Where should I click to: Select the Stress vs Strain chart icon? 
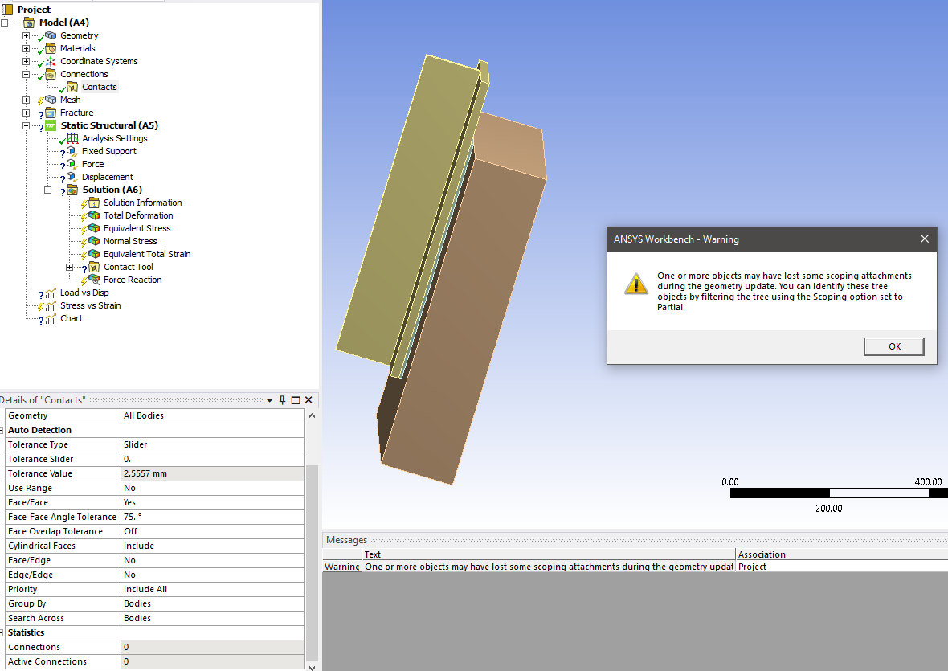tap(51, 305)
